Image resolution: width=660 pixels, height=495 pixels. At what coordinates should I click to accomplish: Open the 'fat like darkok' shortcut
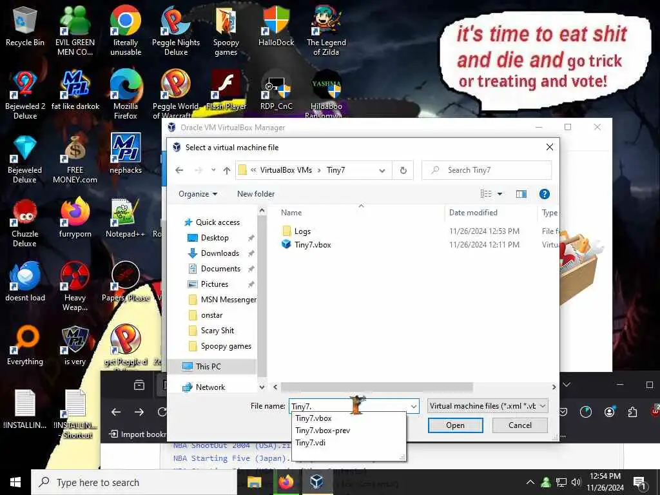tap(75, 90)
